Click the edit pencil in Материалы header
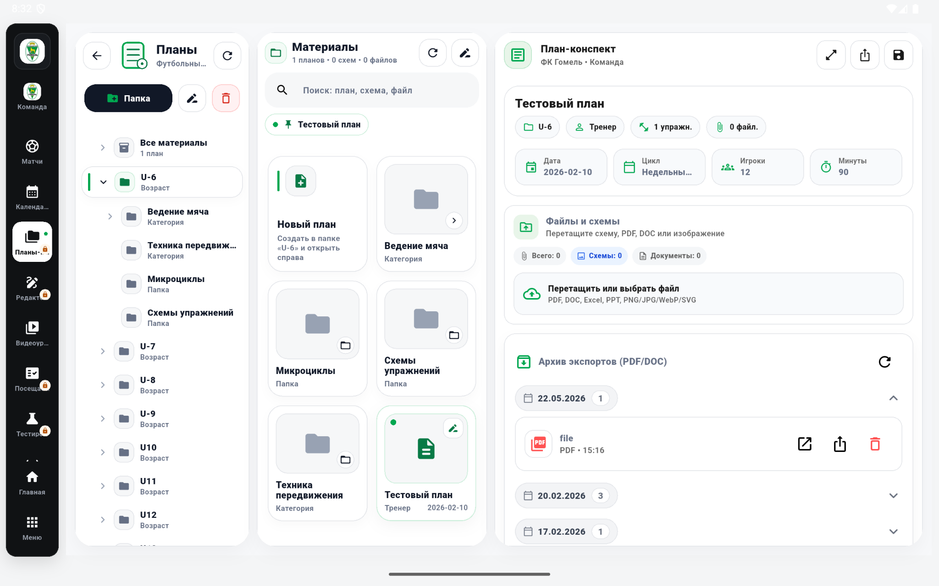 coord(465,53)
